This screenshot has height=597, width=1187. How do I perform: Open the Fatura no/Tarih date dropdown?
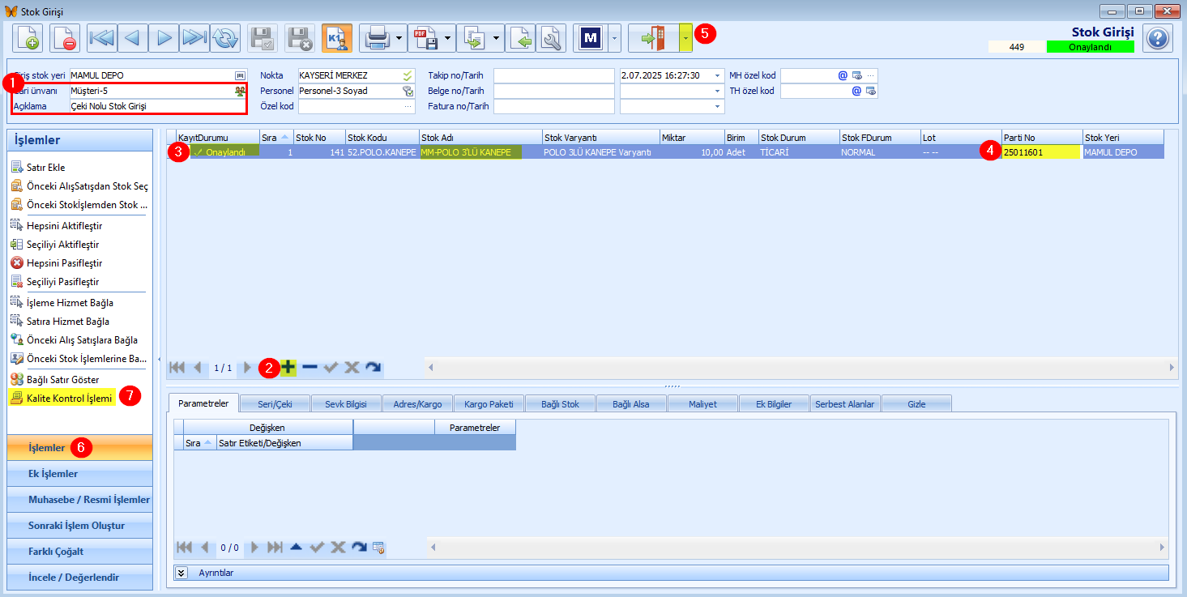coord(718,106)
